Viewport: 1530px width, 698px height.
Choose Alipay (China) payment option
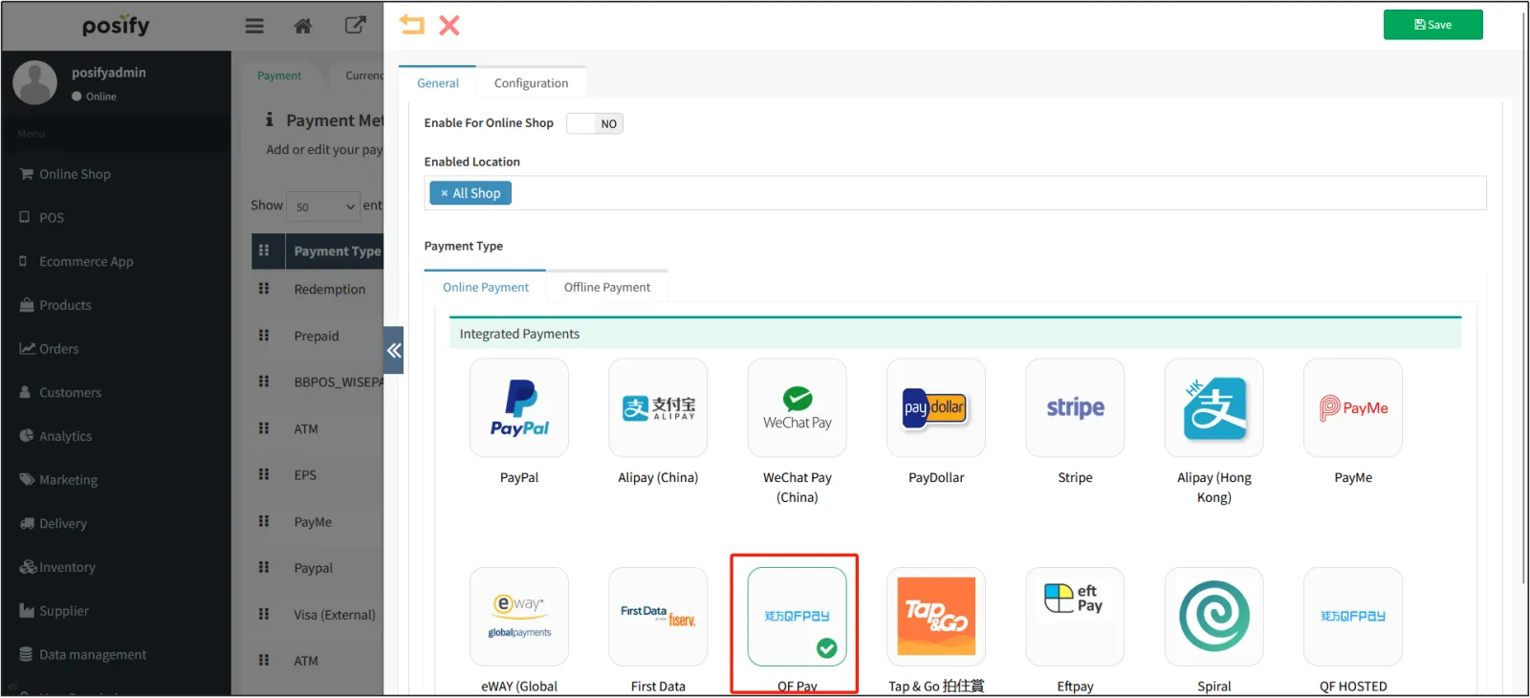pyautogui.click(x=658, y=408)
